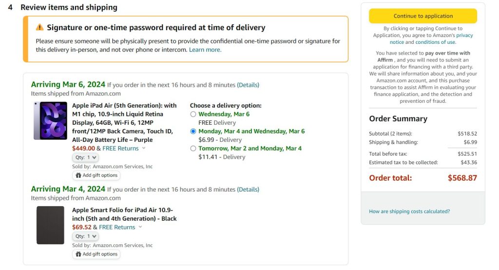Expand FREE Returns chevron for iPad Air
Viewport: 499px width, 270px height.
(144, 148)
